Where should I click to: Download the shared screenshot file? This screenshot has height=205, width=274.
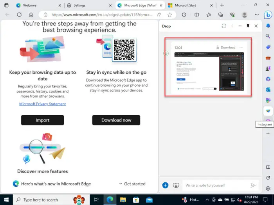tap(226, 47)
